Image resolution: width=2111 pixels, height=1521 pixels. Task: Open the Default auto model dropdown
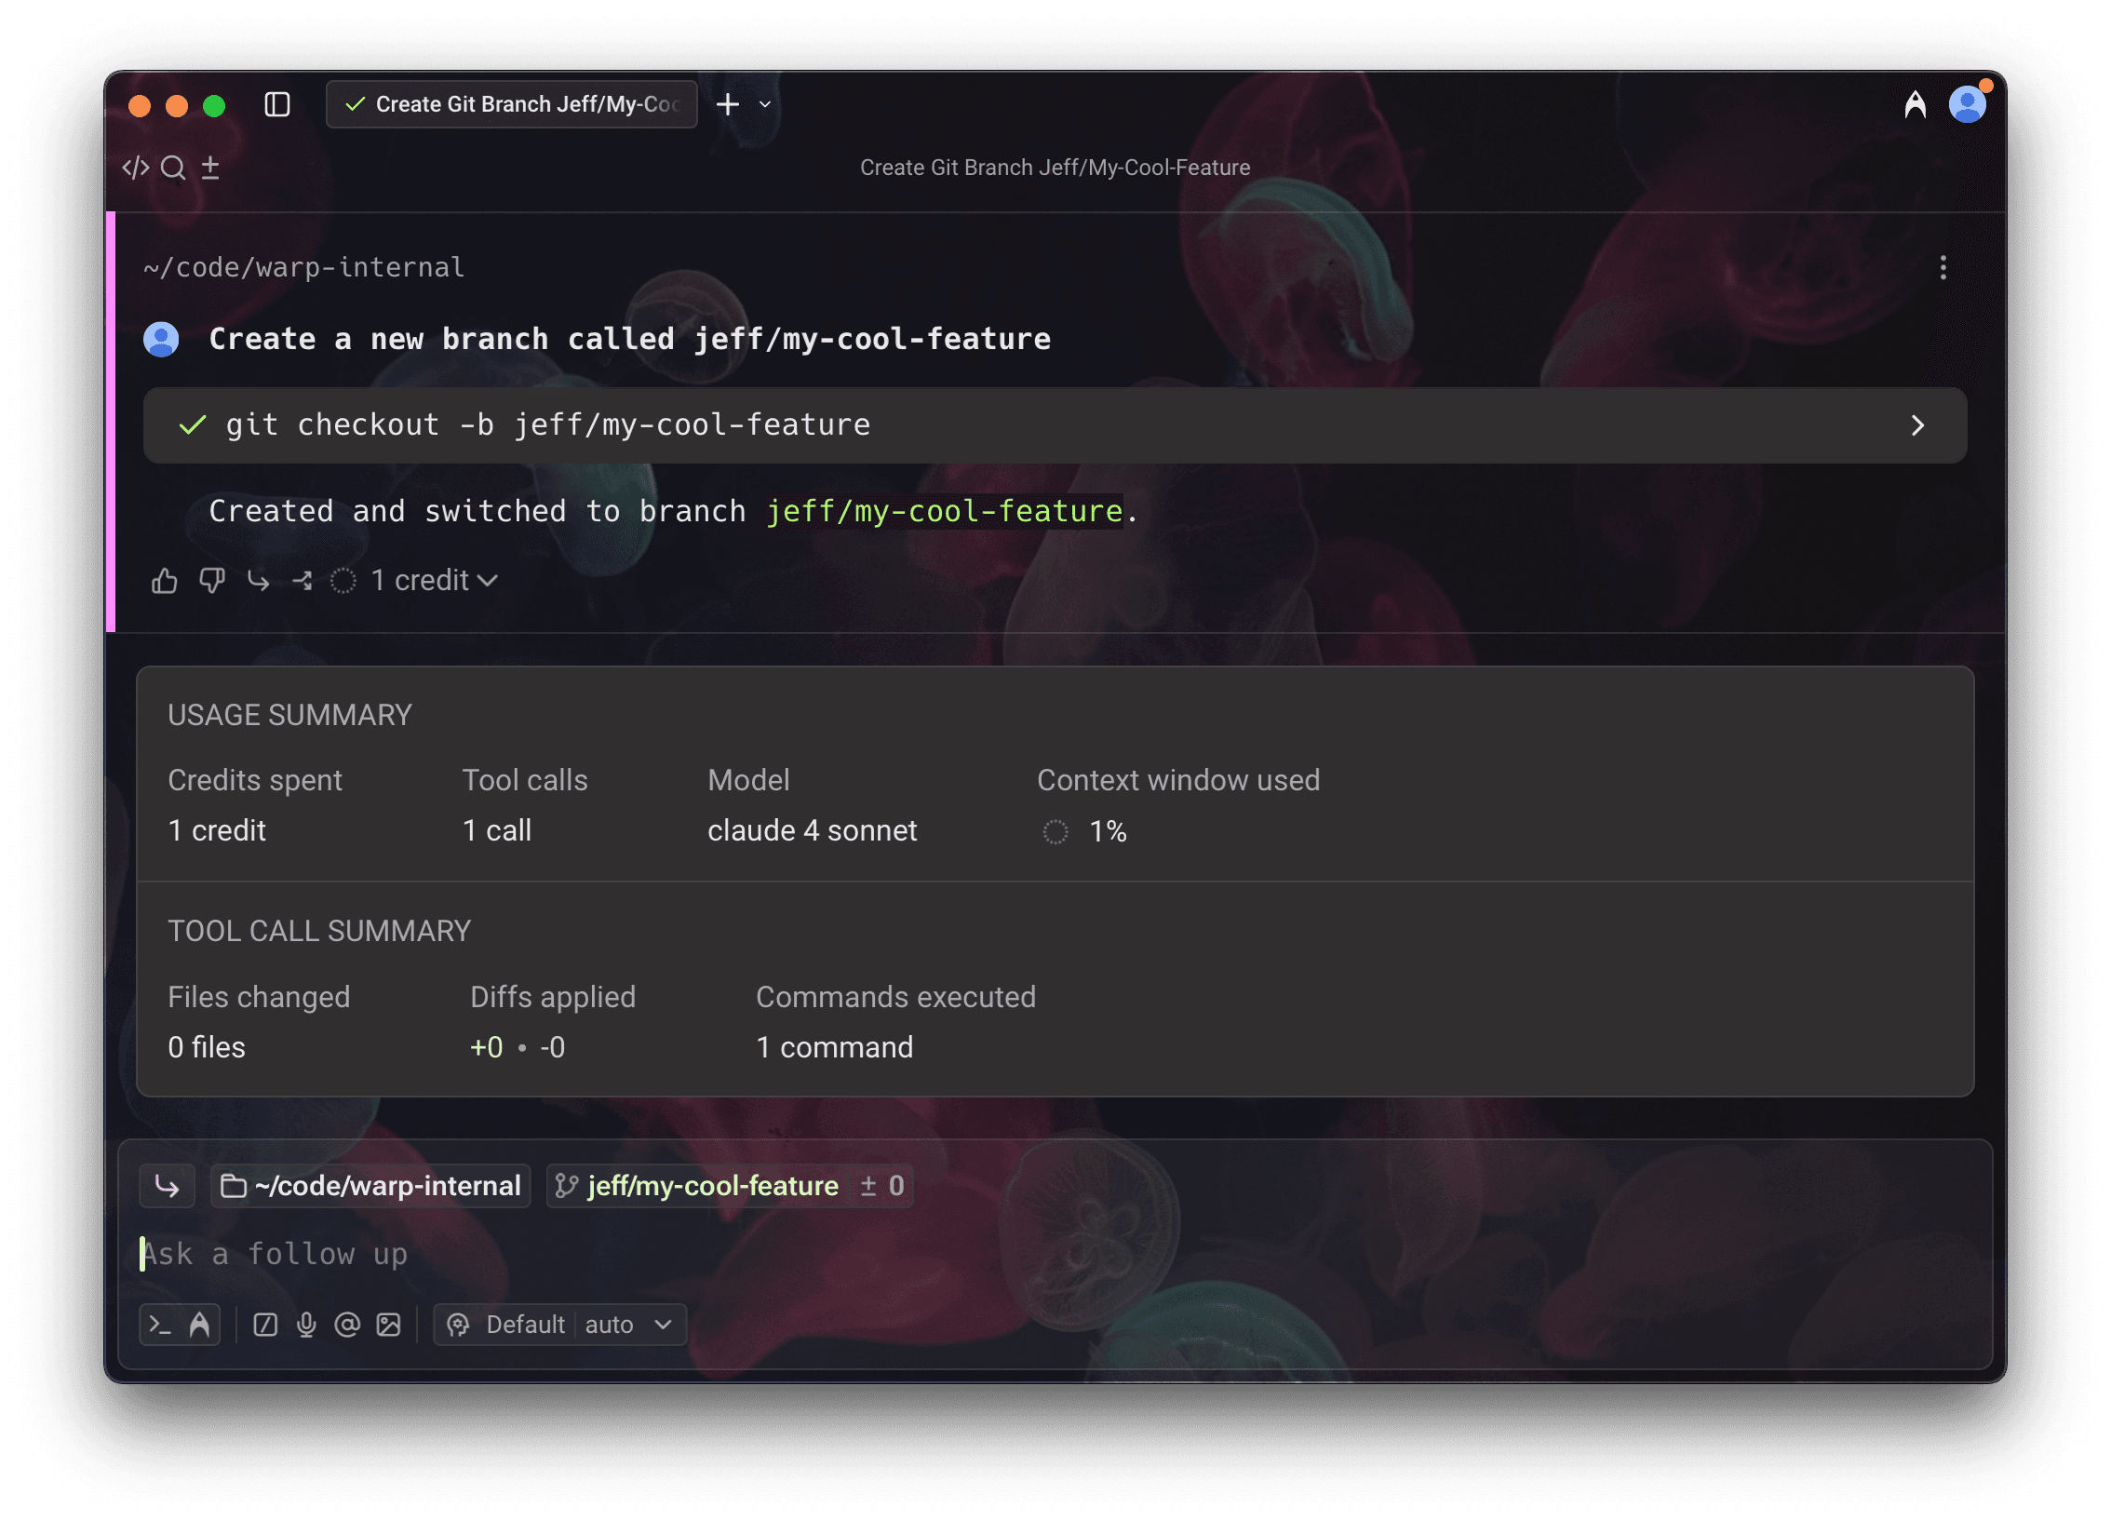click(560, 1325)
